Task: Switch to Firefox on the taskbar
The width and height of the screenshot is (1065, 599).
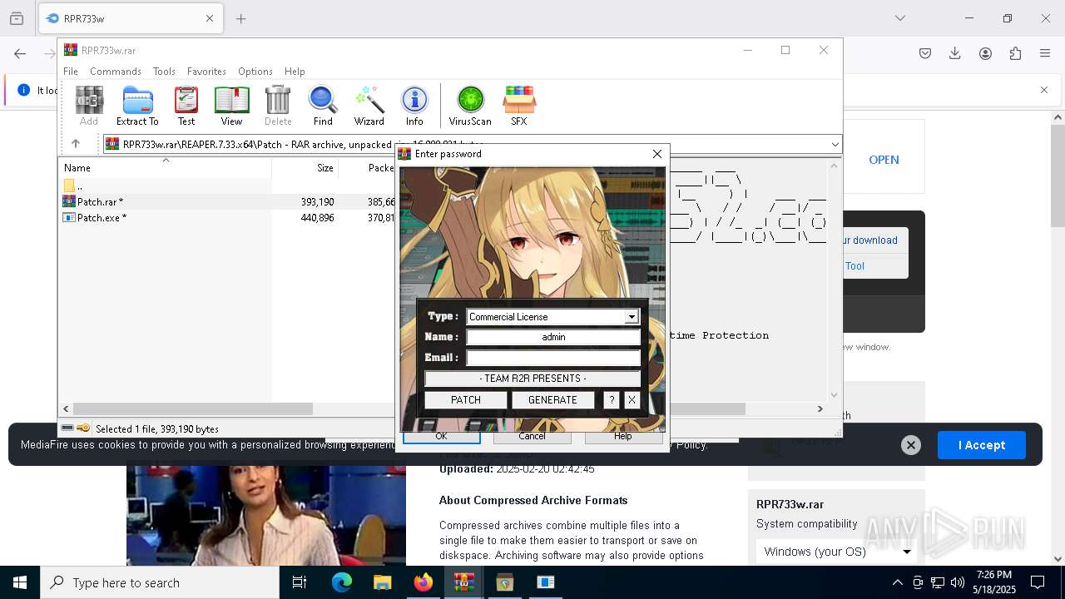Action: coord(423,582)
